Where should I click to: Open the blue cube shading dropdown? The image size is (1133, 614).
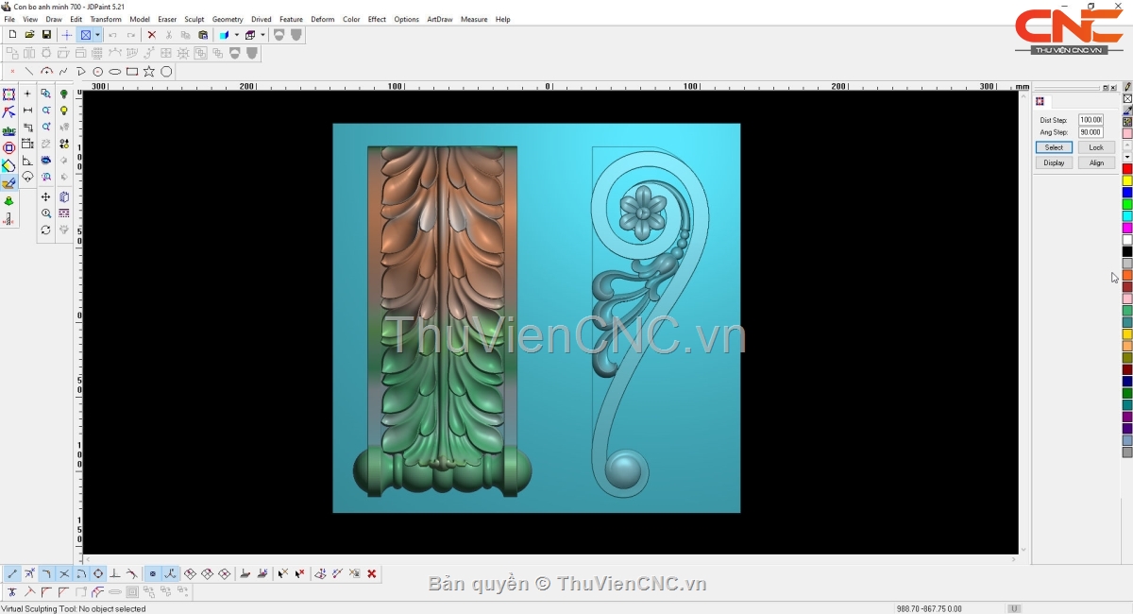236,35
